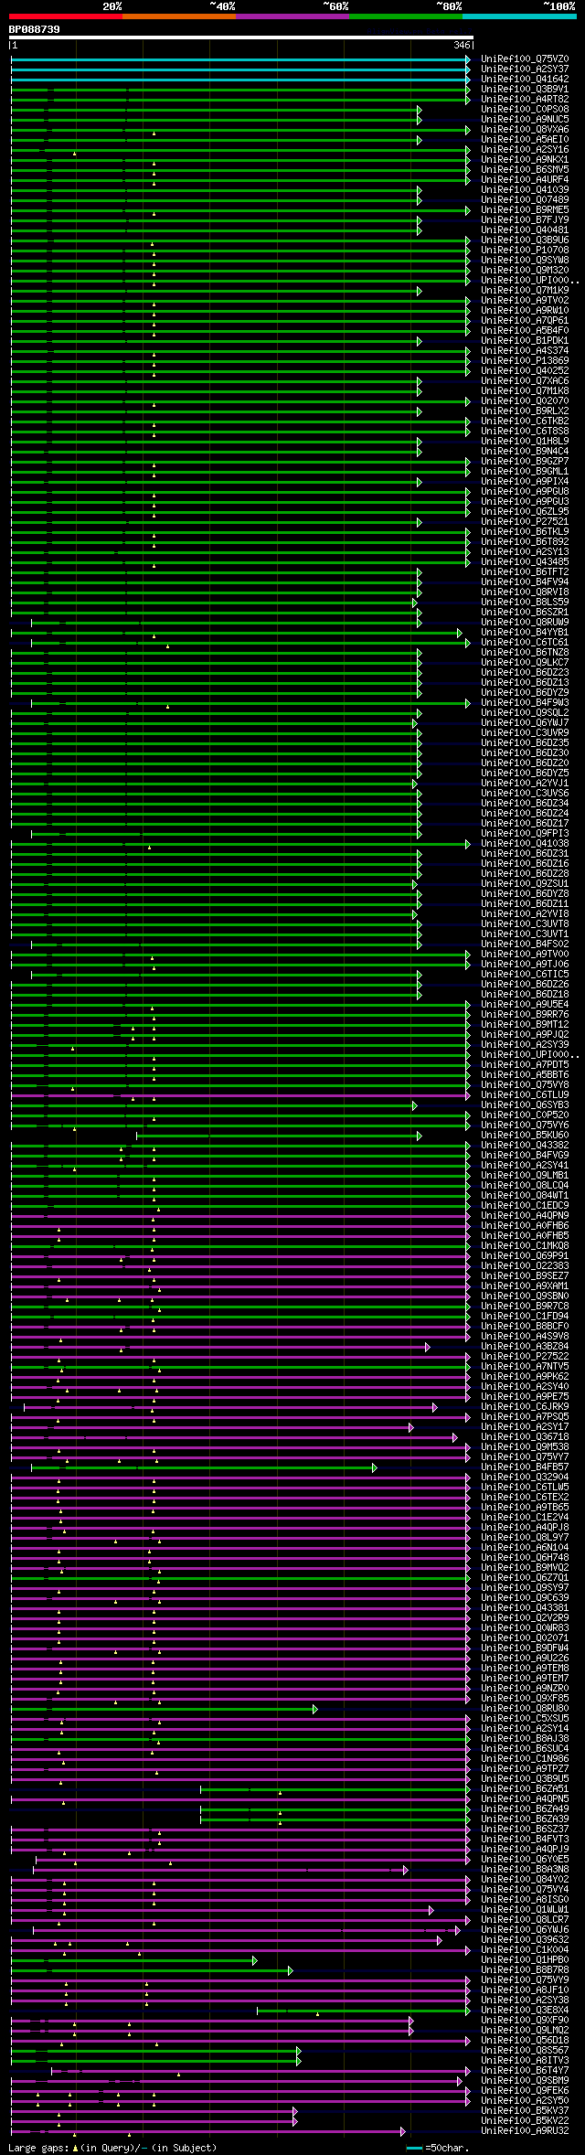Select hit label UniRef100_Q69P91

tap(525, 1256)
